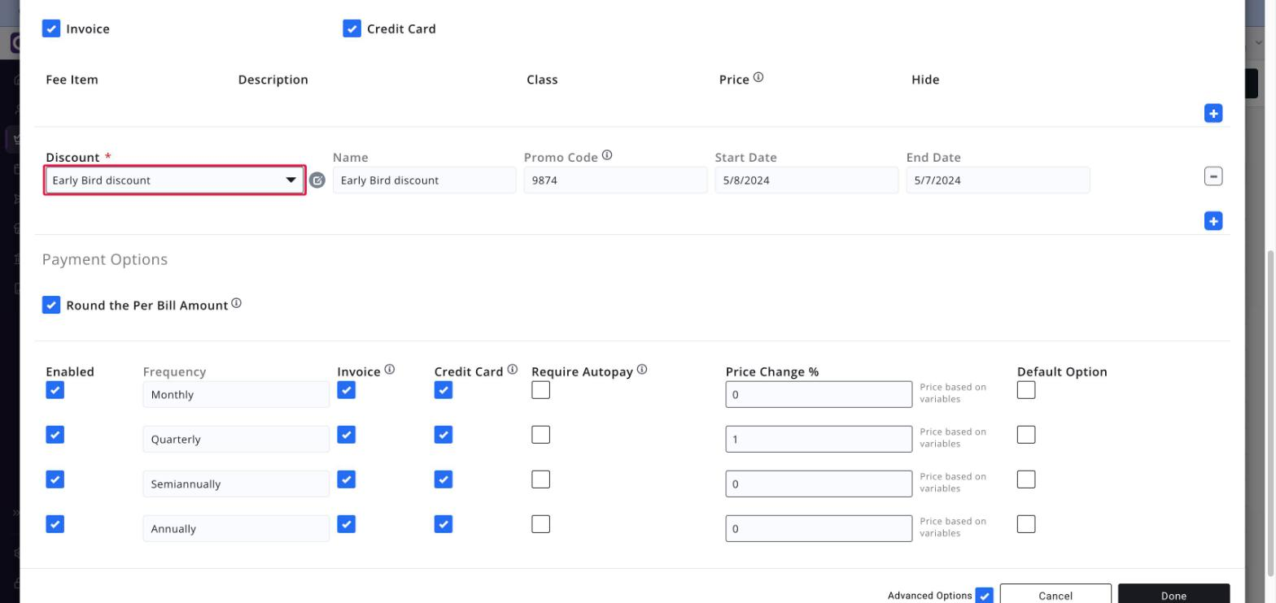This screenshot has height=603, width=1276.
Task: Edit Quarterly Price Change % field
Action: pos(819,439)
